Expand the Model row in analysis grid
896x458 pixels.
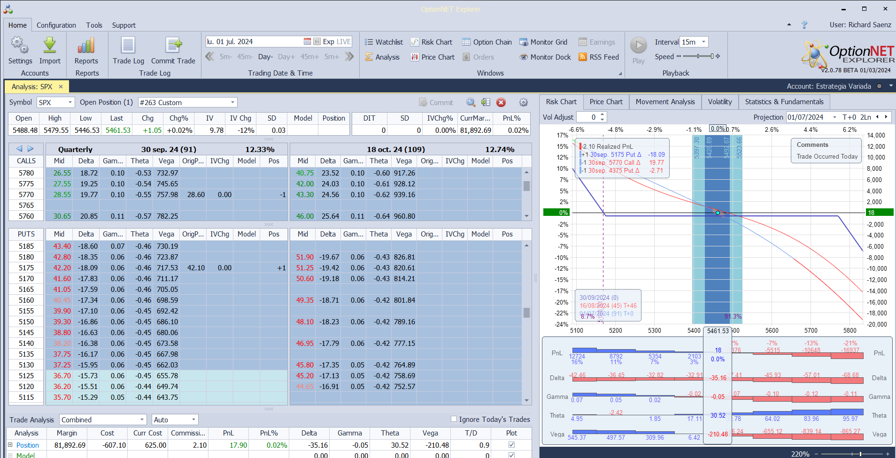pos(10,455)
